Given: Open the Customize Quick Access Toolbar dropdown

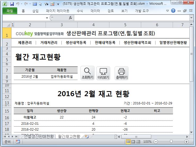Looking at the screenshot, I should click(x=58, y=4).
